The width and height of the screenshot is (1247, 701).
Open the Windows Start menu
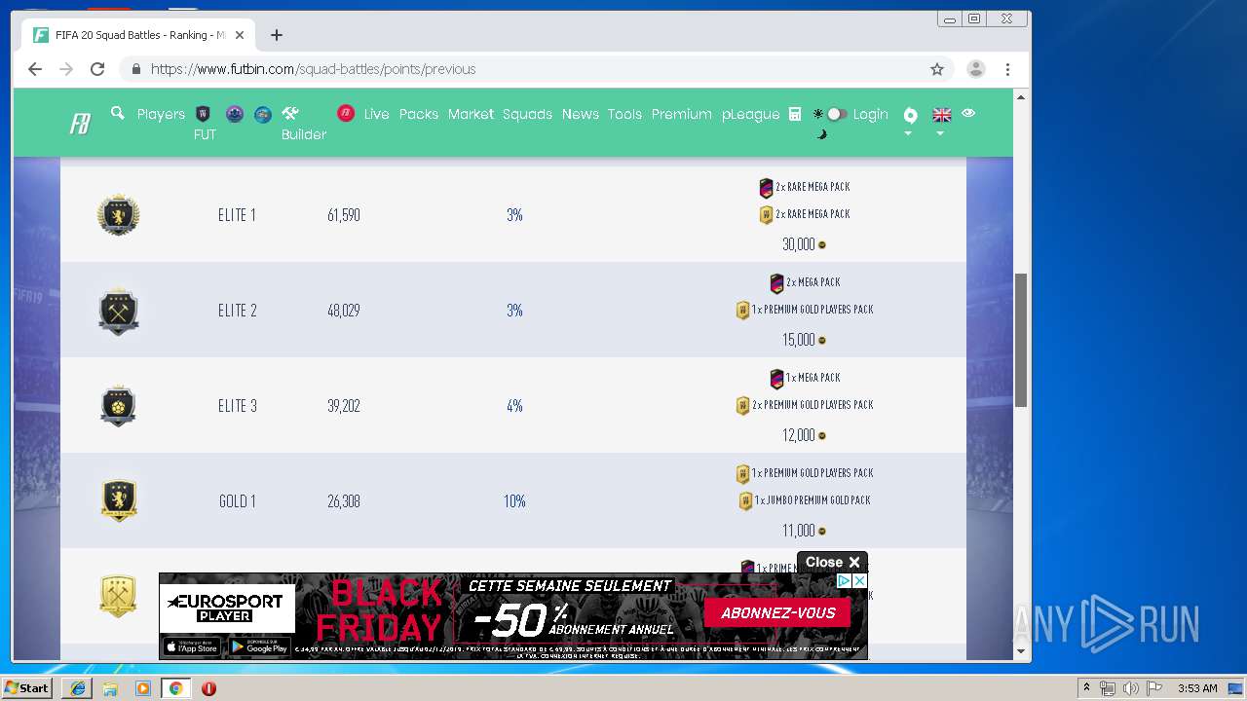pyautogui.click(x=27, y=688)
